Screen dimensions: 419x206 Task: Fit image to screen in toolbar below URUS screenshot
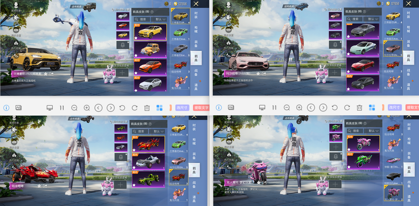point(50,108)
